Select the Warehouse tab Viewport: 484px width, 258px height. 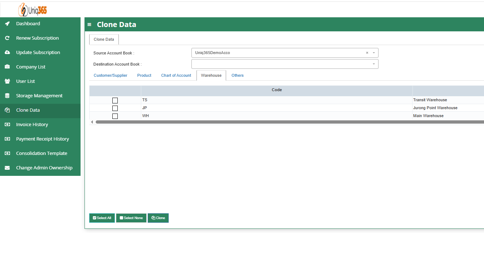click(x=211, y=76)
